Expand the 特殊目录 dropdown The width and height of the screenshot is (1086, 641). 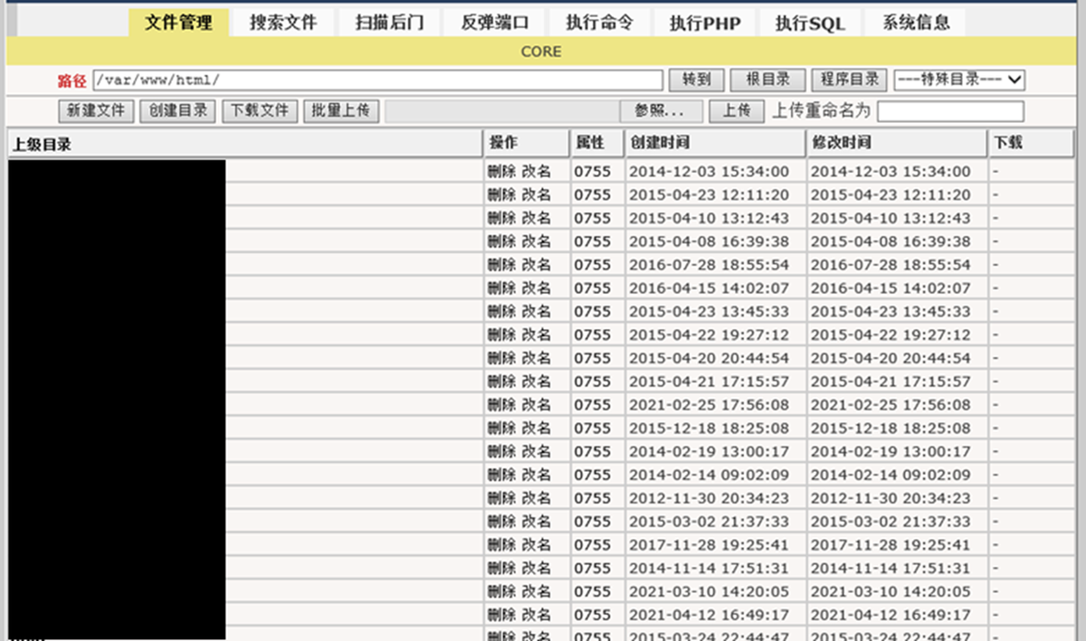(x=959, y=80)
